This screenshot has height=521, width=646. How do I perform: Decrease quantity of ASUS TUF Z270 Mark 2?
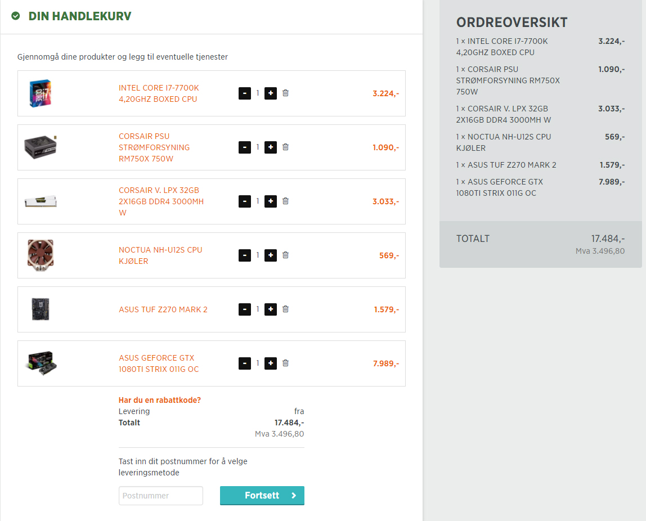tap(245, 309)
